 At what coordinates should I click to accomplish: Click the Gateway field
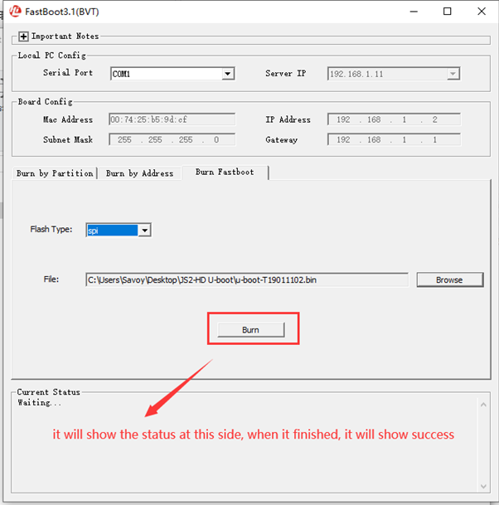[x=394, y=140]
